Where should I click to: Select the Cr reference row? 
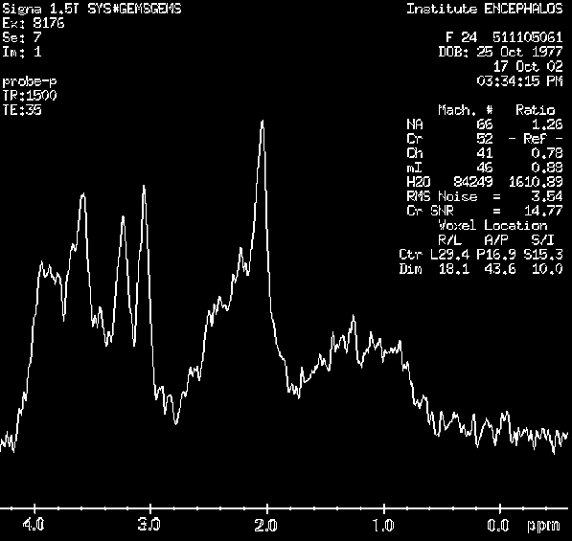[x=485, y=139]
